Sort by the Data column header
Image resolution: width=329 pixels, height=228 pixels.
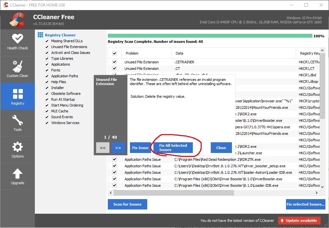click(234, 53)
